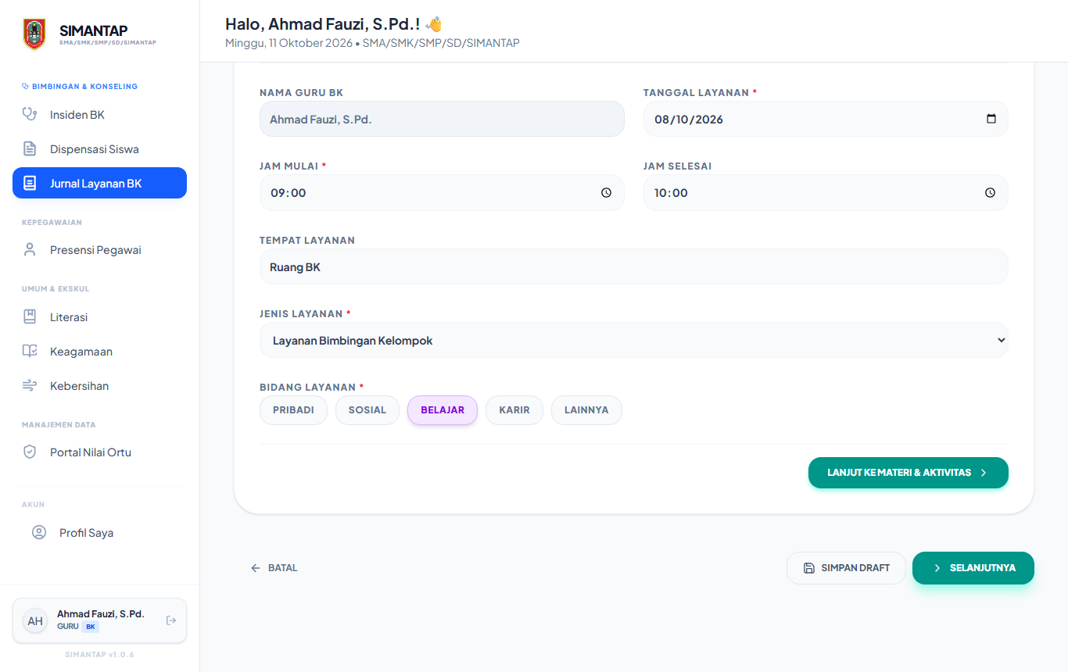Click the journal icon in Jurnal Layanan BK
The width and height of the screenshot is (1068, 672).
30,184
